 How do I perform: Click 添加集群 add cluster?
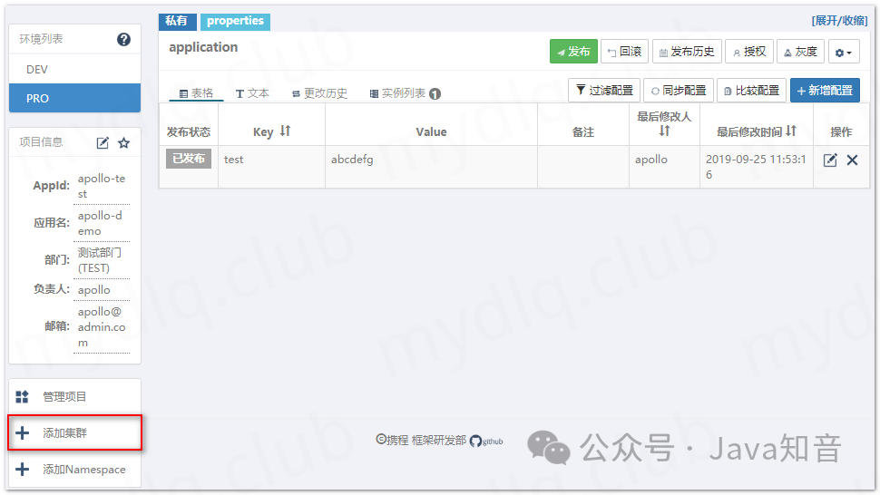point(74,432)
